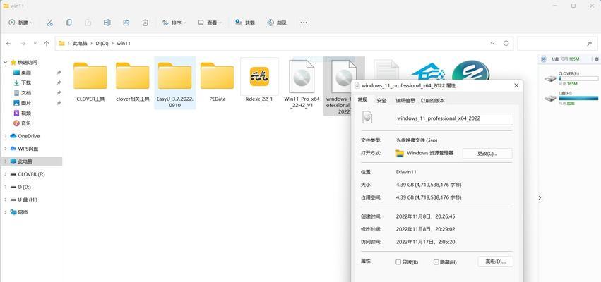Image resolution: width=601 pixels, height=282 pixels.
Task: Click the round icon left of U盘 header
Action: 543,59
